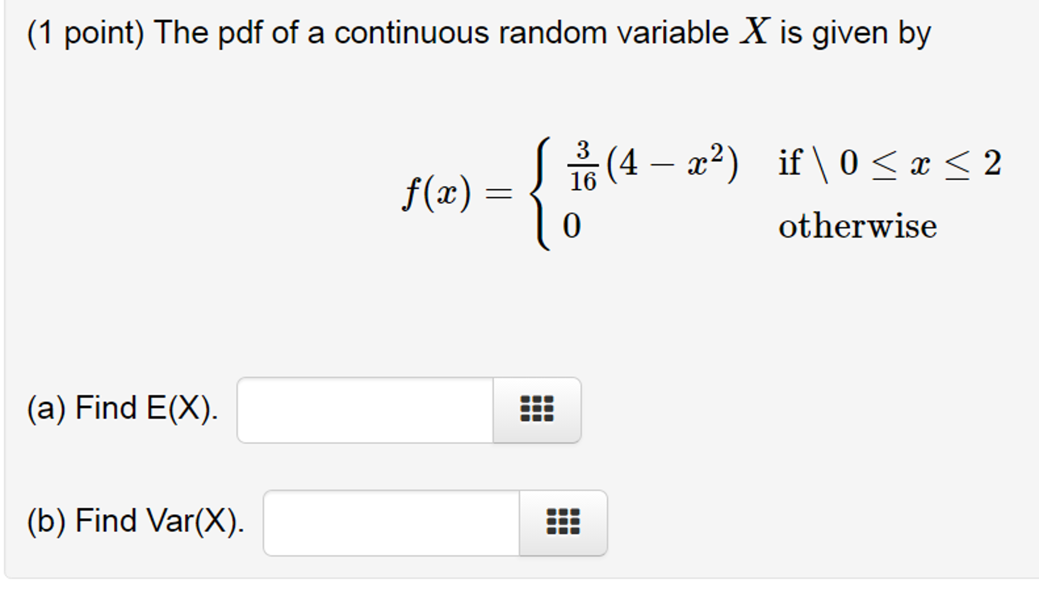Click the backslash after "if"
The height and width of the screenshot is (613, 1039).
coord(821,163)
